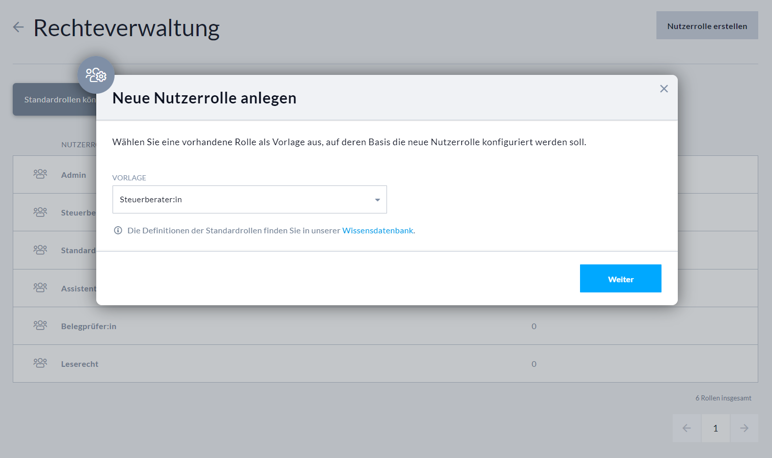Click the Belegprüfer:in role group icon
Screen dimensions: 772x458
pyautogui.click(x=40, y=326)
